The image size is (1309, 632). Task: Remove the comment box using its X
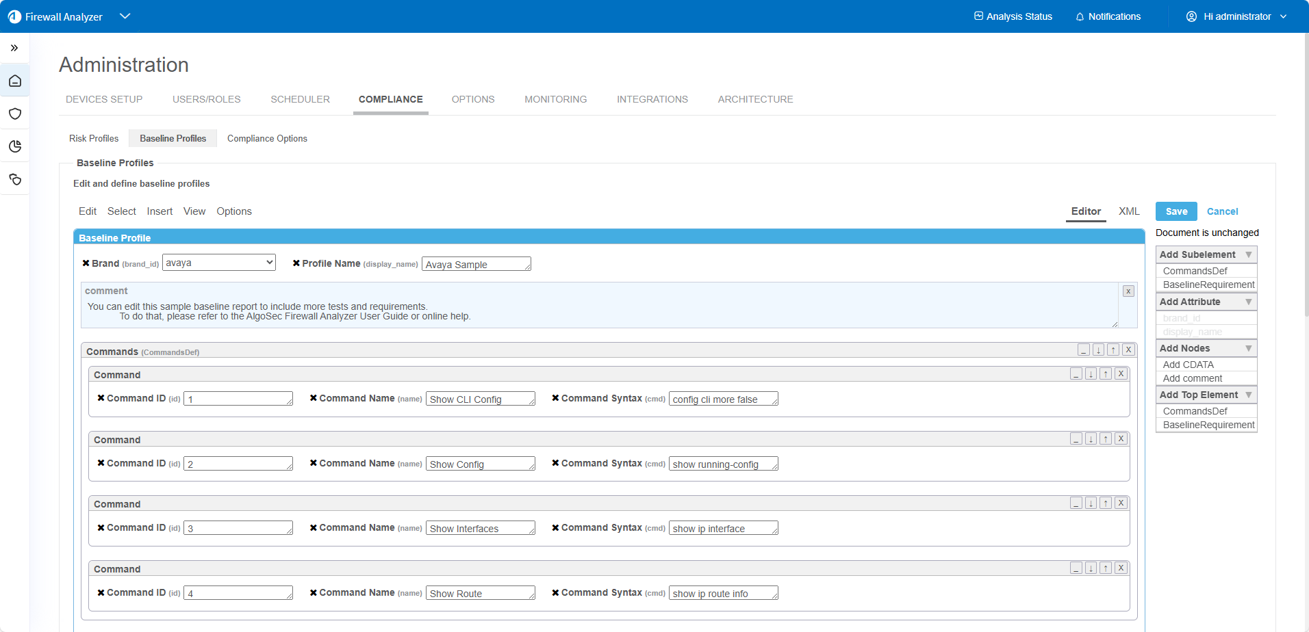click(x=1128, y=291)
